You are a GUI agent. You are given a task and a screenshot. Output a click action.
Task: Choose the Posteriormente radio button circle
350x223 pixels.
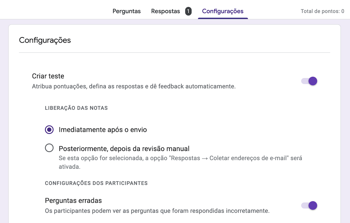(49, 148)
